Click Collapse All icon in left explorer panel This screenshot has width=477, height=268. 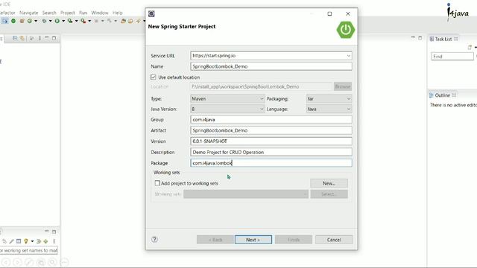[15, 38]
